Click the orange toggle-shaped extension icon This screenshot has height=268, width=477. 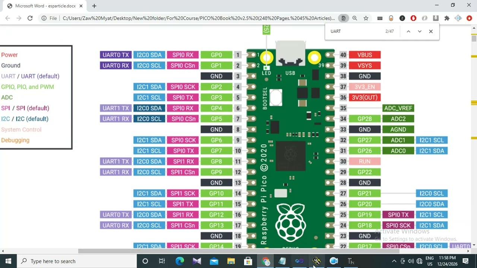tap(391, 18)
